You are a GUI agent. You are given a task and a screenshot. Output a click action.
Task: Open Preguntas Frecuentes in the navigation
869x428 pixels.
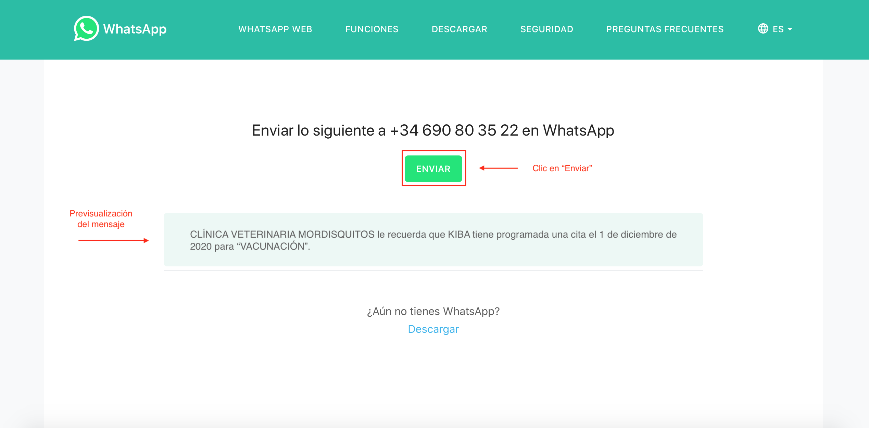[665, 29]
